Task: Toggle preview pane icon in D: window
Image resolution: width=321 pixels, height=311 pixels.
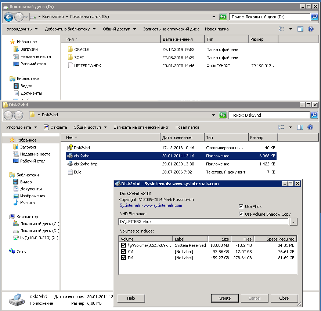Action: [300, 29]
